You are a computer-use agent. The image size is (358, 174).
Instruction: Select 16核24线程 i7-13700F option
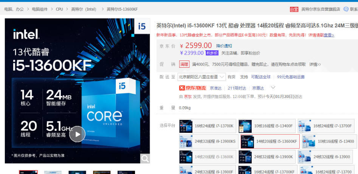[327, 126]
